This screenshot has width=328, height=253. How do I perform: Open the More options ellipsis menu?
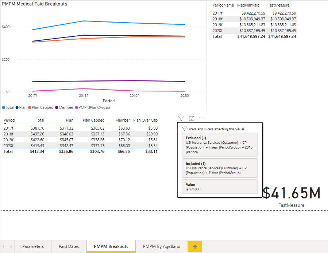point(202,118)
